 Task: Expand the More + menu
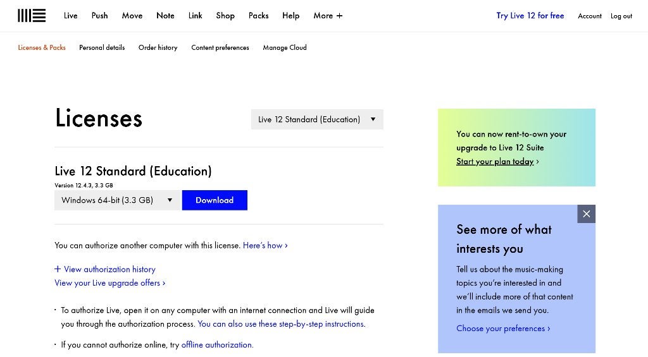point(328,16)
